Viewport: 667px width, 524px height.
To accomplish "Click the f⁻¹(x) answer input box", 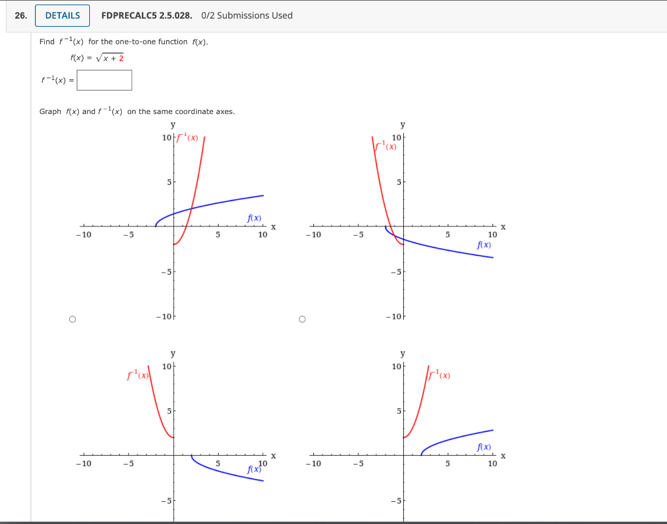I will click(104, 80).
